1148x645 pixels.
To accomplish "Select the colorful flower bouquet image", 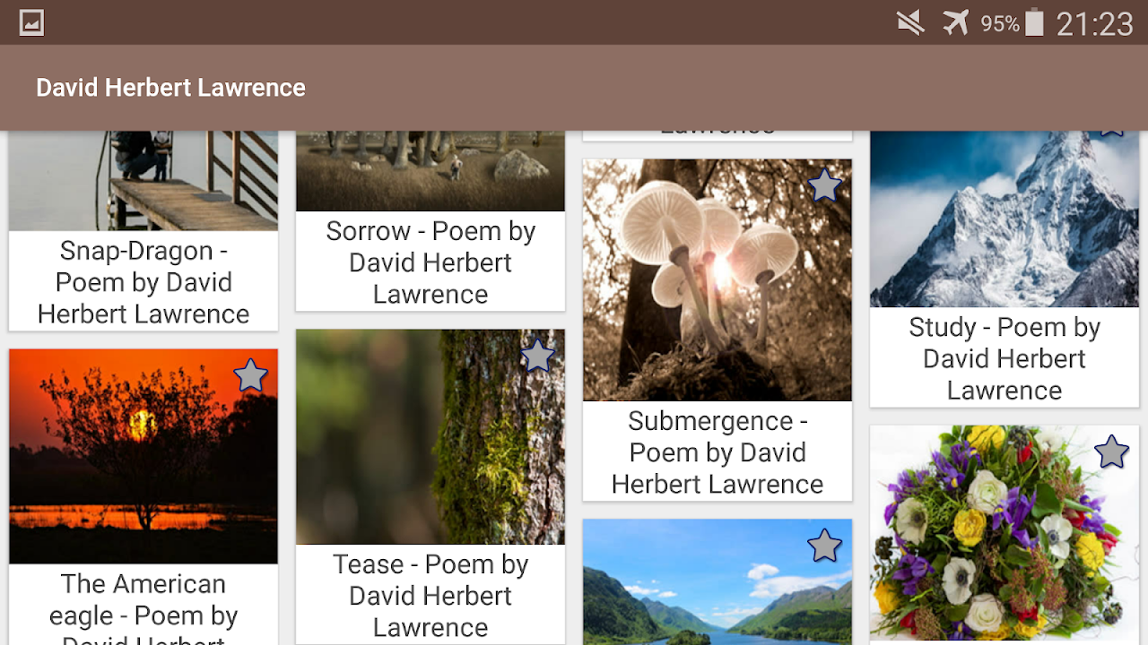I will 1004,533.
